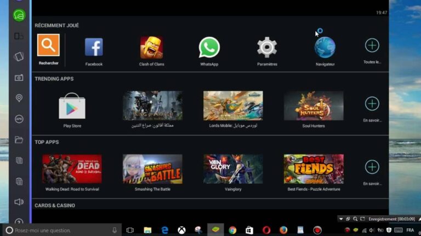
Task: Select the Best Fiends game thumbnail
Action: coord(314,169)
